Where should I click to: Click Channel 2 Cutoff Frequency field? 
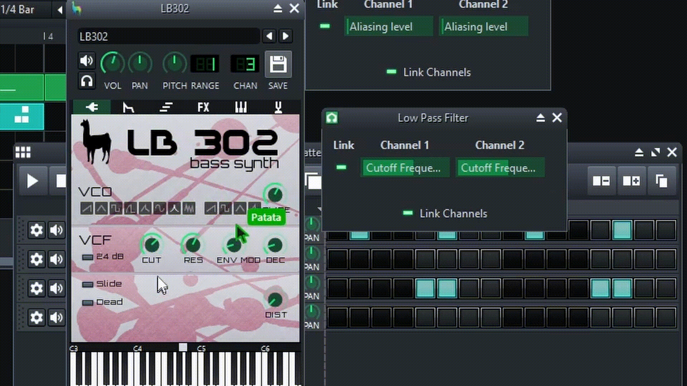pyautogui.click(x=500, y=168)
